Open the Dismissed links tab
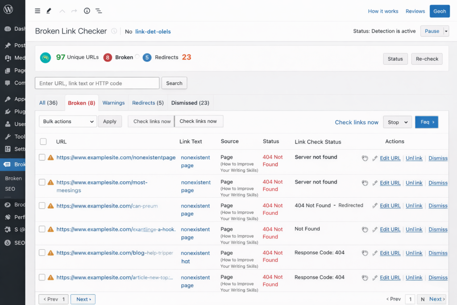This screenshot has width=457, height=305. pos(190,103)
